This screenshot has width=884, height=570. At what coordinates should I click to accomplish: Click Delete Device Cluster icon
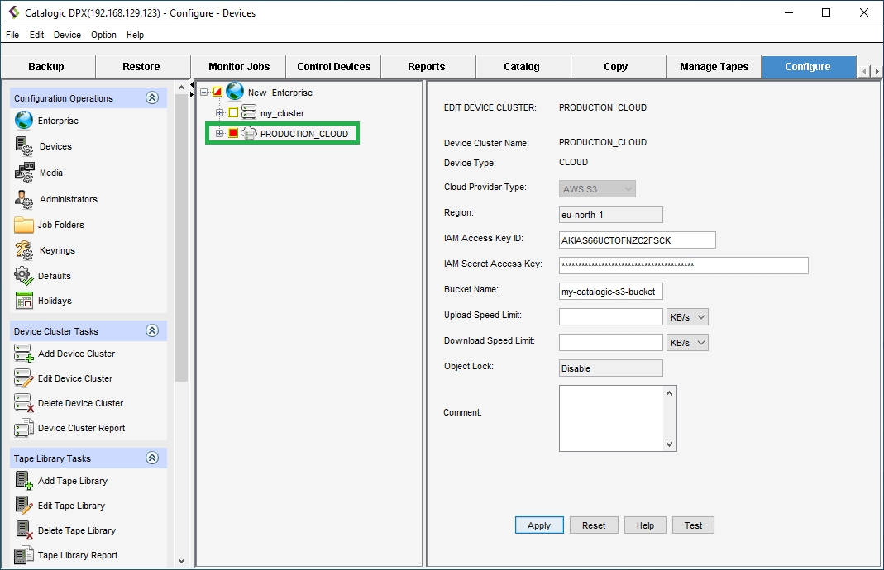[x=24, y=403]
